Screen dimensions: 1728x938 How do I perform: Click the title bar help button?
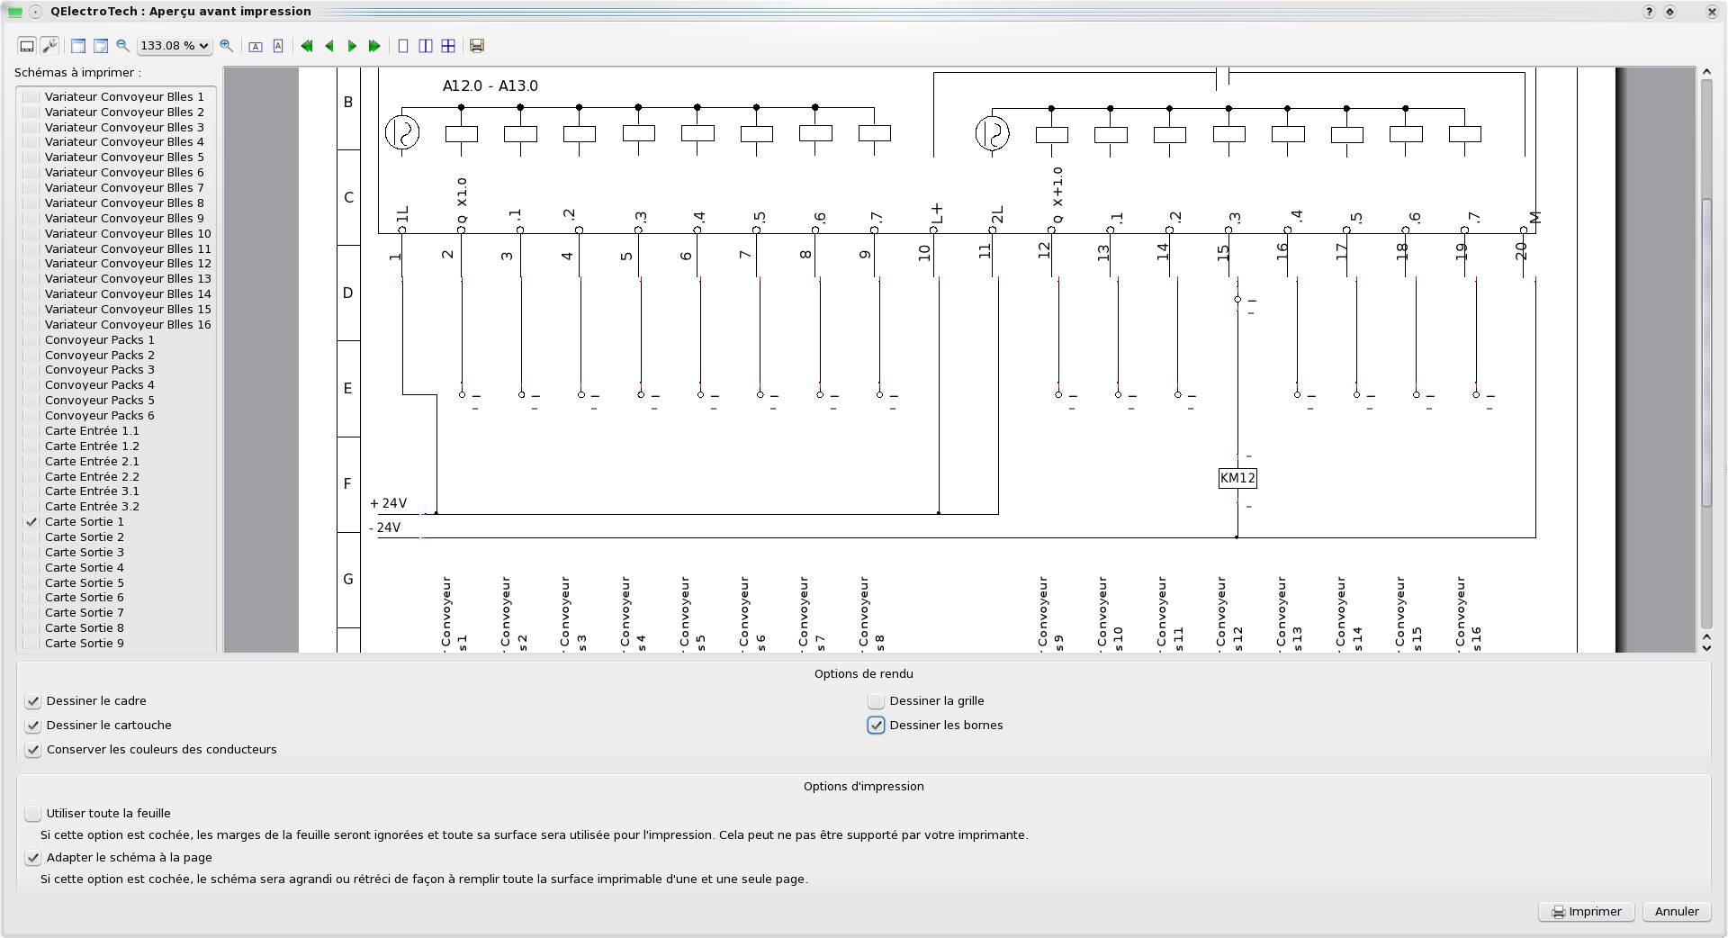[1649, 12]
